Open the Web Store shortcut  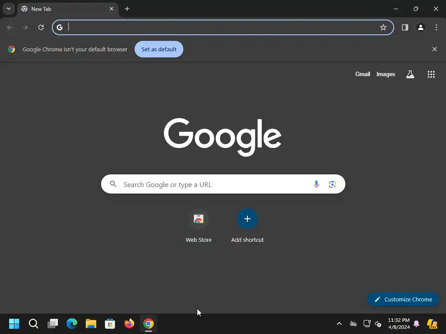(199, 226)
